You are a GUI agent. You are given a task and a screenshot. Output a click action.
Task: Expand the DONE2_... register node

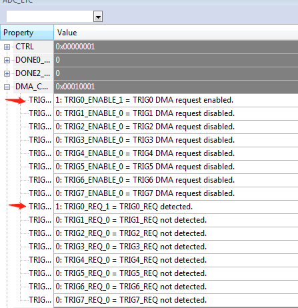click(7, 73)
